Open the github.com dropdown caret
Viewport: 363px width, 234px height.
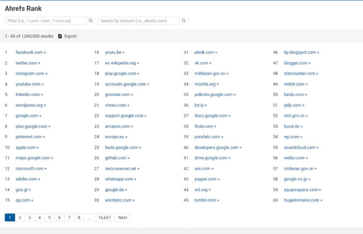129,158
